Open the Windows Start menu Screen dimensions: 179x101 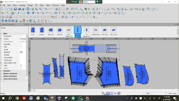pyautogui.click(x=3, y=98)
